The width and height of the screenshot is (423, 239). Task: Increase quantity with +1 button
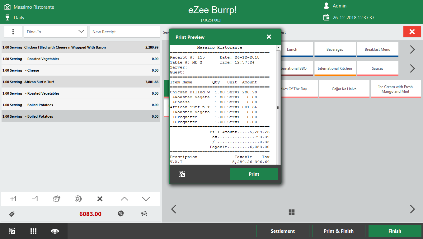[x=13, y=199]
